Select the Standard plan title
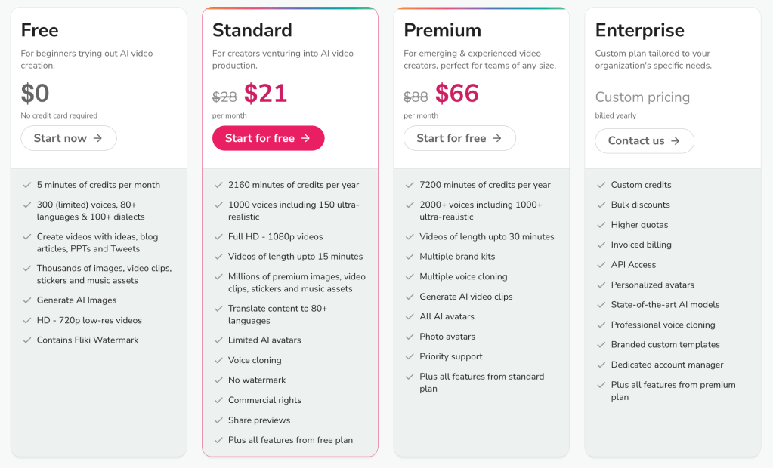The width and height of the screenshot is (773, 468). [x=252, y=31]
